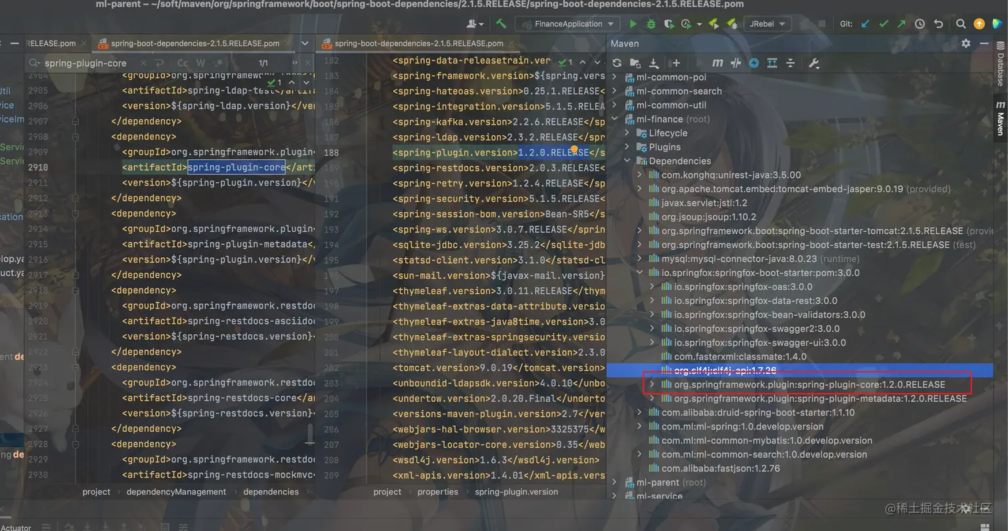Commit changes with Git checkmark

point(883,23)
